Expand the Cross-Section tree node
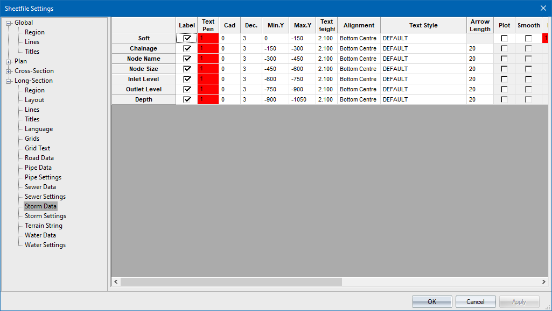The image size is (552, 311). tap(9, 71)
